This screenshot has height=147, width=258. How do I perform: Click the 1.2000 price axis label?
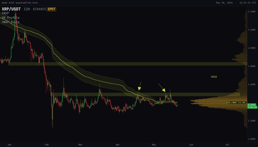[252, 121]
